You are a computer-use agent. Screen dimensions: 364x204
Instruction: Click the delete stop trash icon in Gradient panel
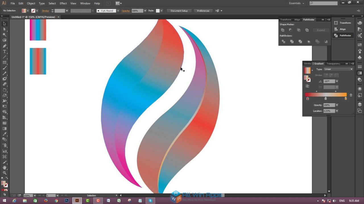tap(351, 95)
